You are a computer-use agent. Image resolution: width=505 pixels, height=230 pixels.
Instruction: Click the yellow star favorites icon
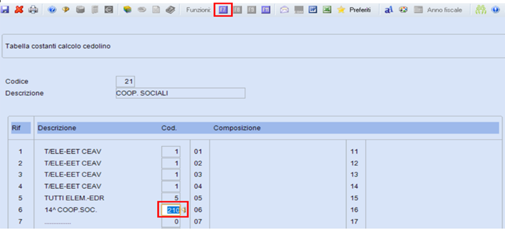tap(341, 10)
